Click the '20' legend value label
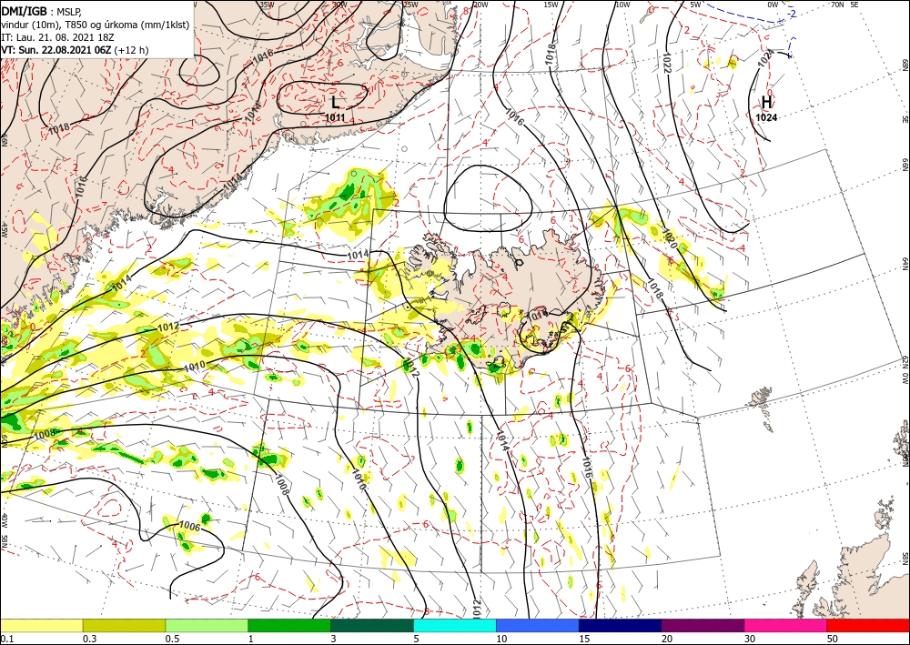 click(667, 639)
